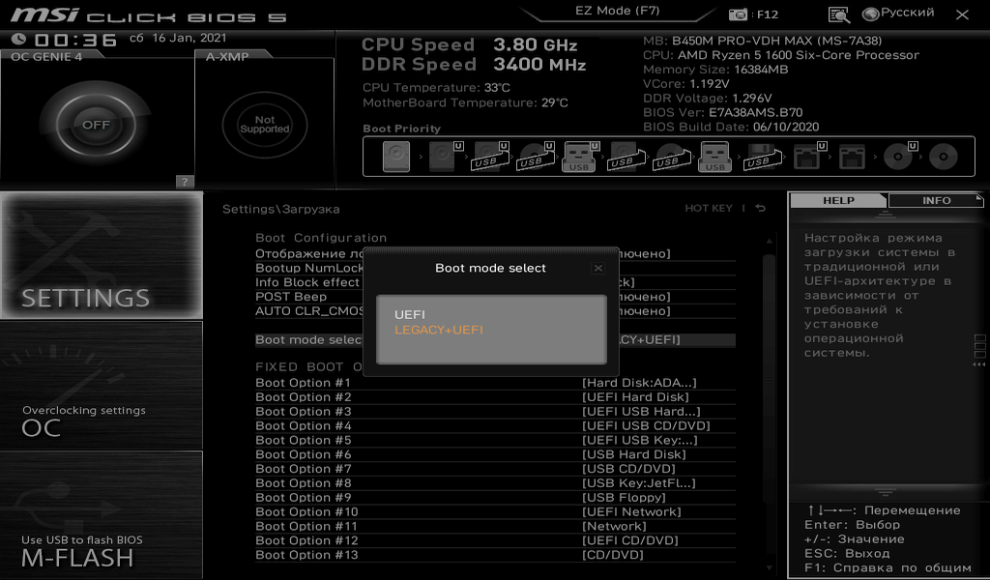This screenshot has width=990, height=580.
Task: Click the OC Genie 4 question mark icon
Action: pyautogui.click(x=185, y=181)
